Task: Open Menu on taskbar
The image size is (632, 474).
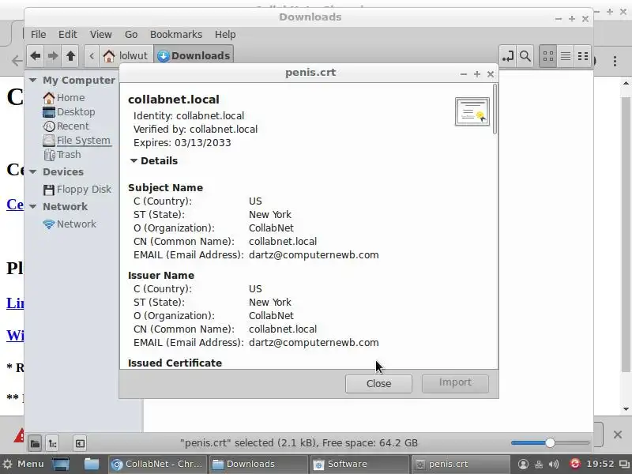Action: (24, 464)
